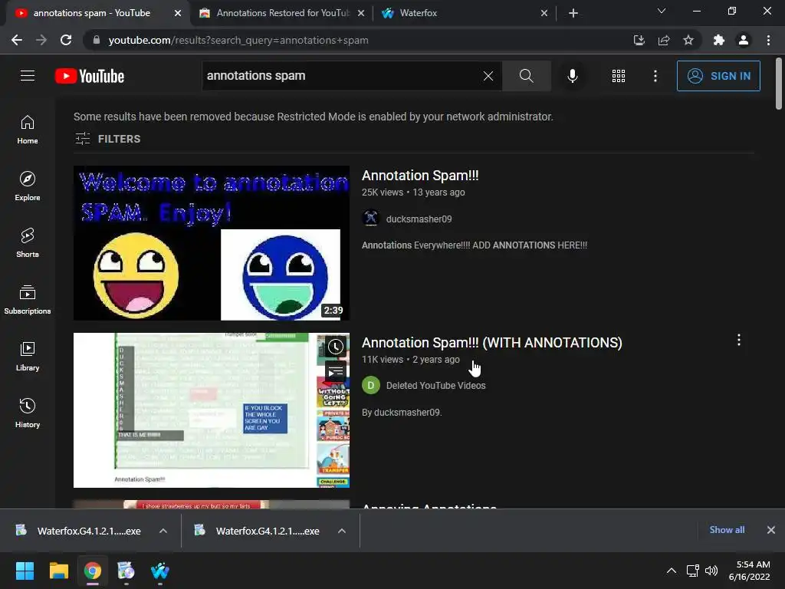Show hidden system tray icons
The height and width of the screenshot is (589, 785).
(672, 571)
